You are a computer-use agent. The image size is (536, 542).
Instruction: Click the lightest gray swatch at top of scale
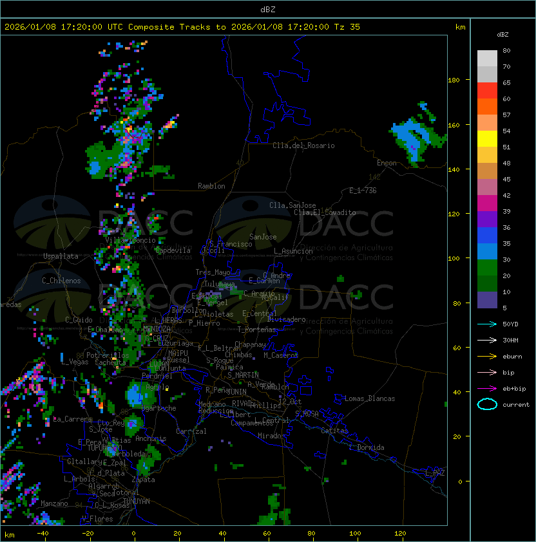(x=487, y=58)
